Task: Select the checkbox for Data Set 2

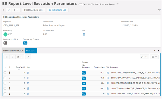Action: pyautogui.click(x=5, y=83)
